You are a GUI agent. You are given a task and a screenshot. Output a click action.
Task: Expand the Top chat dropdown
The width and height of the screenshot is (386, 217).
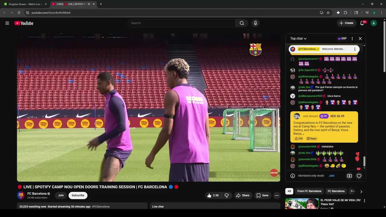298,39
